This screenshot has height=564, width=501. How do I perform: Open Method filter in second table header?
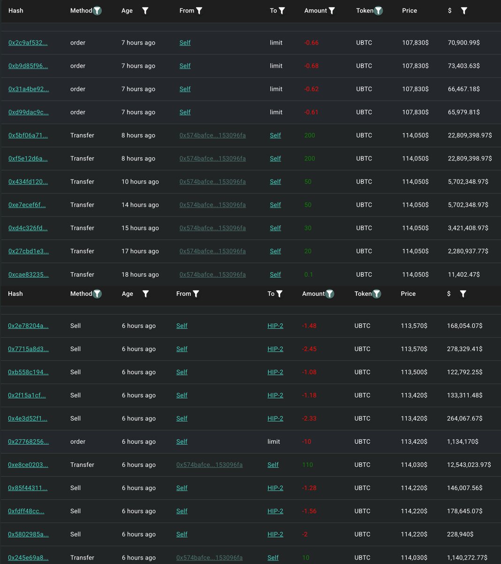point(97,294)
